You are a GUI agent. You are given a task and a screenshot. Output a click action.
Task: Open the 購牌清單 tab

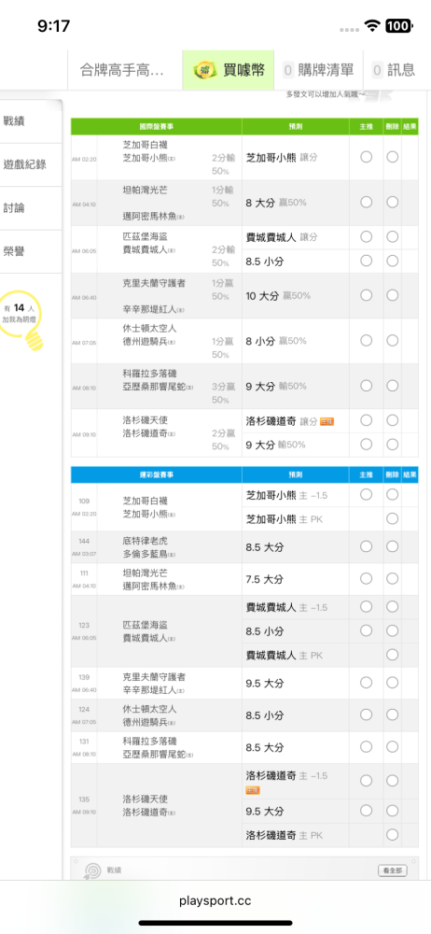[318, 70]
